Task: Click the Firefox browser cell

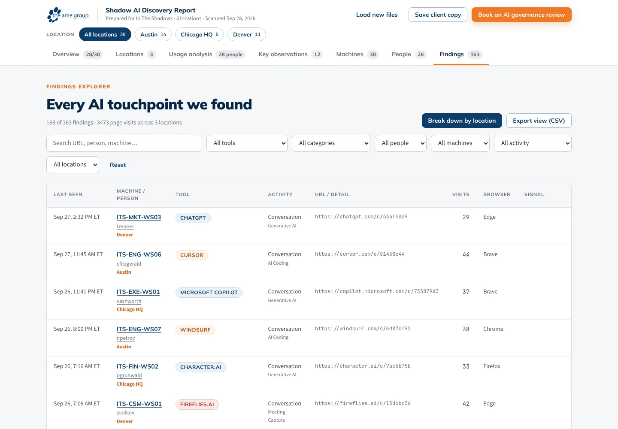Action: coord(492,366)
